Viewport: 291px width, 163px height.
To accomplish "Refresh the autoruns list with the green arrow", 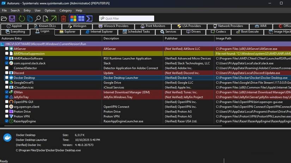I will [x=22, y=18].
